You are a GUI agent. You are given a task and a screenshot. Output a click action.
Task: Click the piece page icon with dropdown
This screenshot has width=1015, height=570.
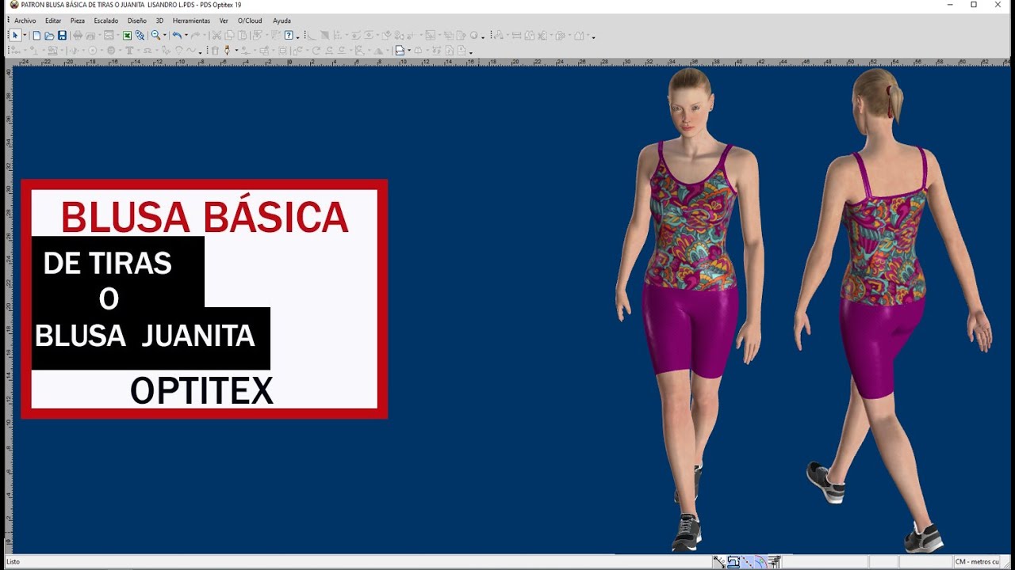click(400, 51)
